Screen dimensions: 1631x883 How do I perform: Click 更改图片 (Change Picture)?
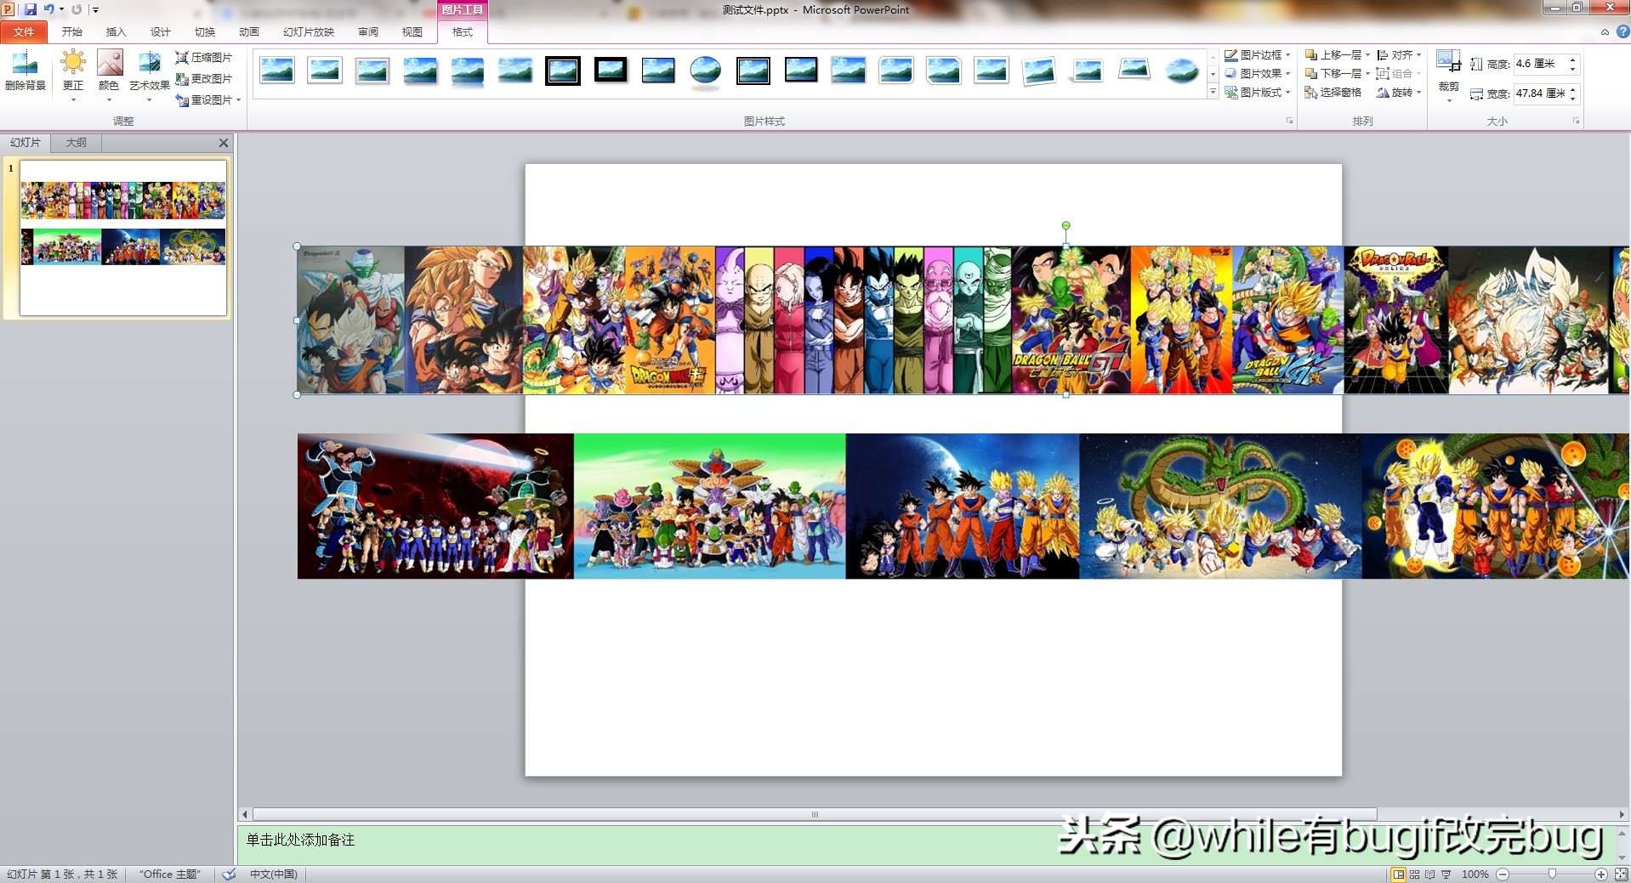coord(204,79)
